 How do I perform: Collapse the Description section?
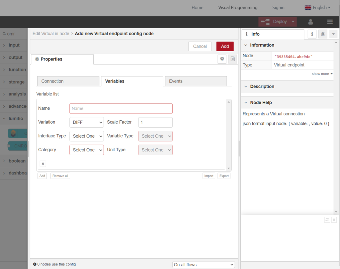click(x=287, y=86)
